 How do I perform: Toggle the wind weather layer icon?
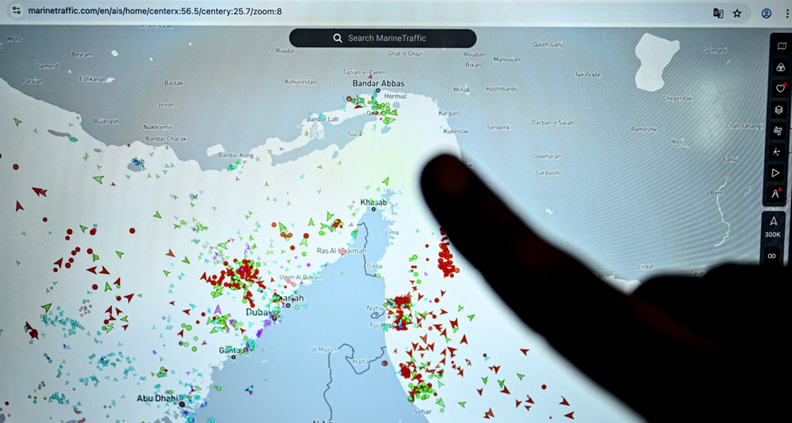[777, 131]
